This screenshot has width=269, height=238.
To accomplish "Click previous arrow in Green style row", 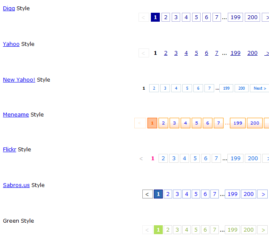I will tap(147, 230).
